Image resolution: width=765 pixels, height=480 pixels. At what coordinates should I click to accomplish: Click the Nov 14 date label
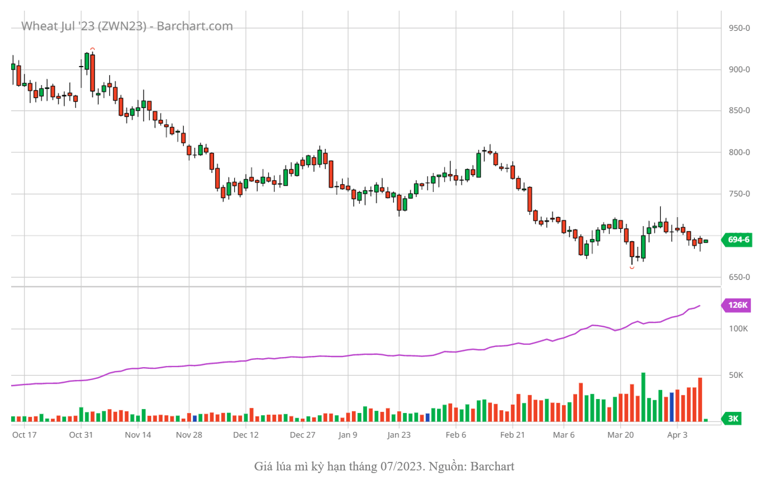click(x=138, y=435)
